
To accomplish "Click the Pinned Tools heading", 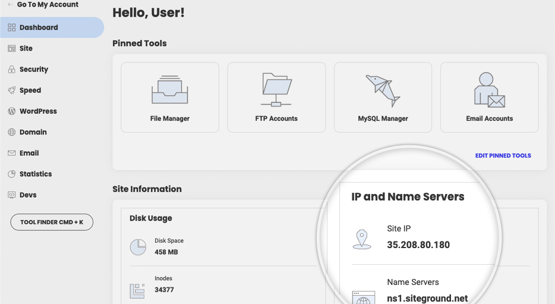I will click(140, 43).
